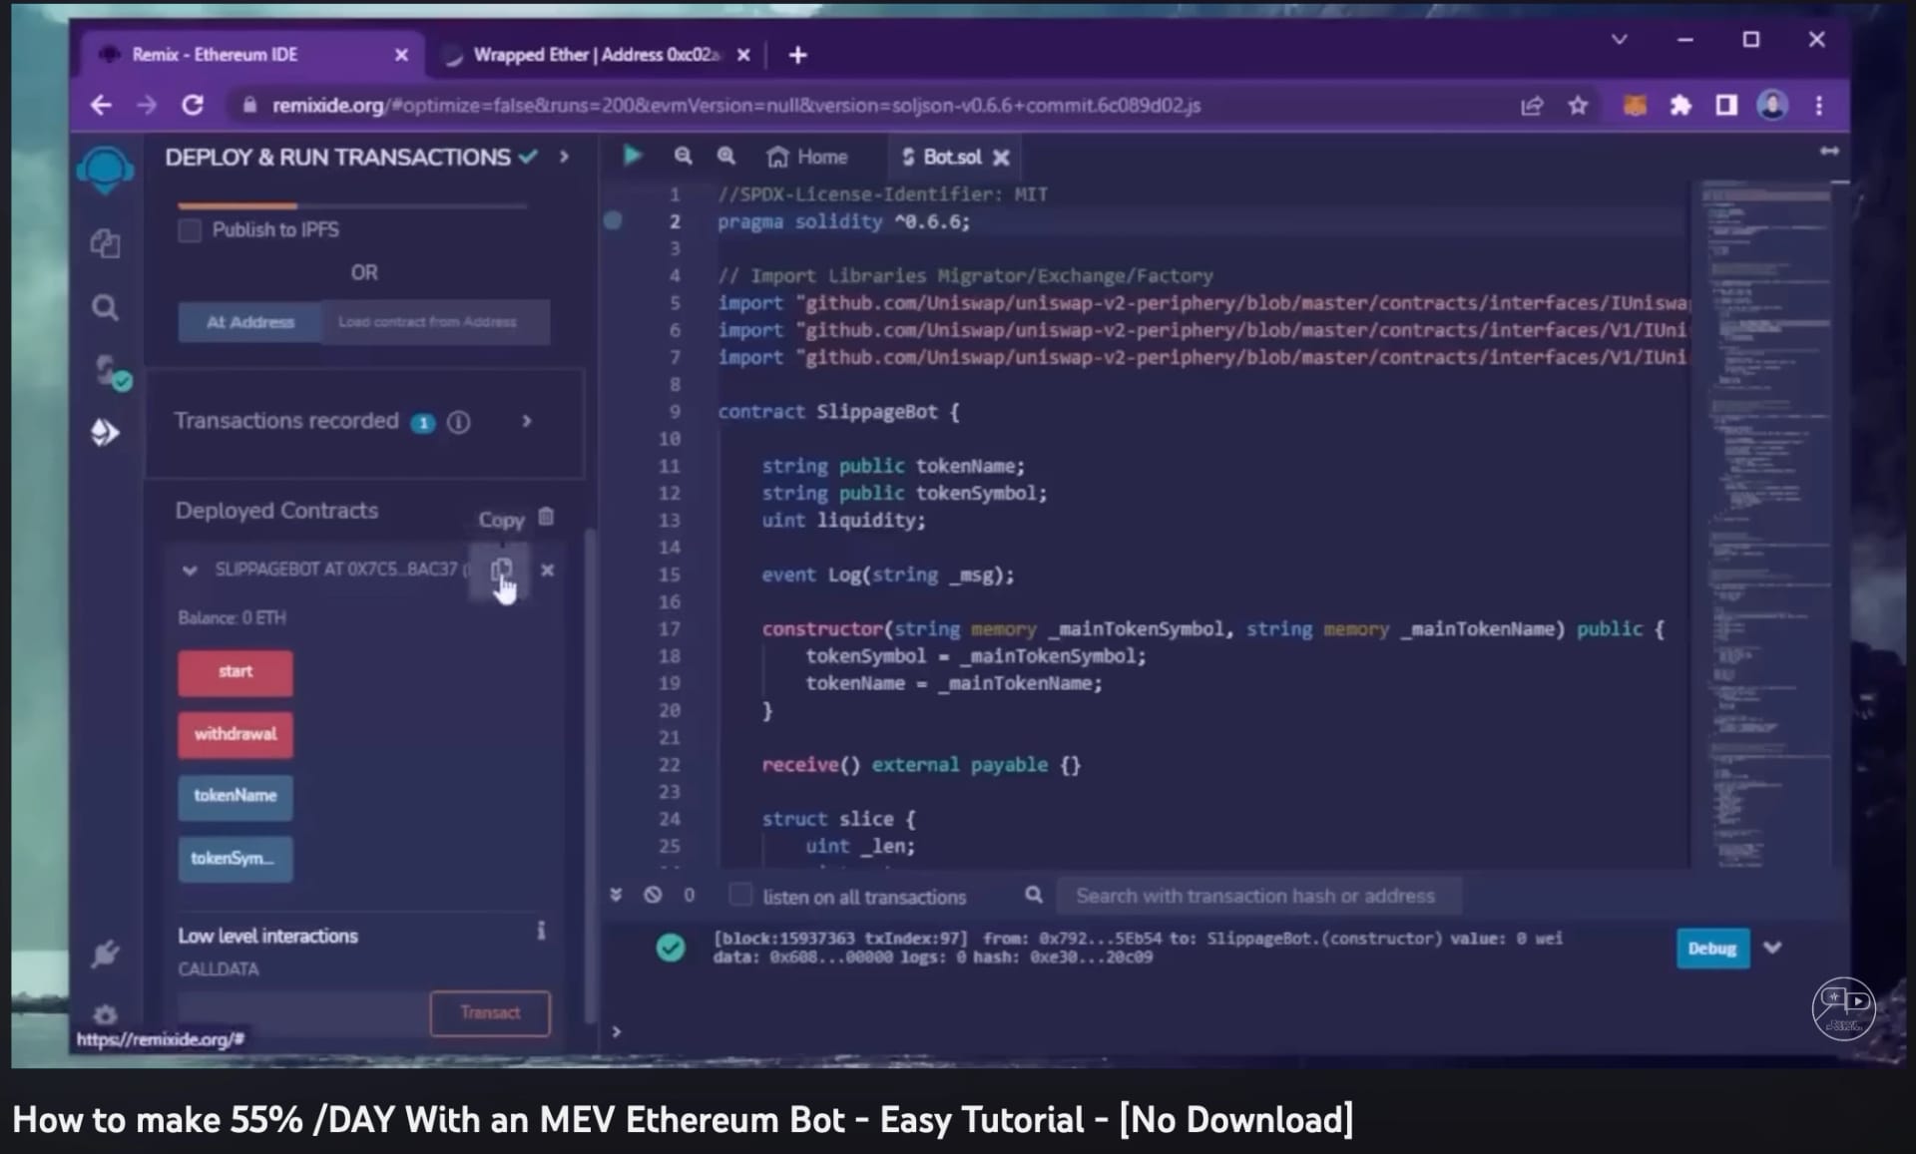1916x1154 pixels.
Task: Switch to the Home editor tab
Action: coord(807,157)
